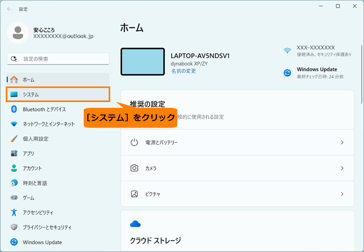Click the Accessibility figure icon
The image size is (364, 252).
click(14, 212)
